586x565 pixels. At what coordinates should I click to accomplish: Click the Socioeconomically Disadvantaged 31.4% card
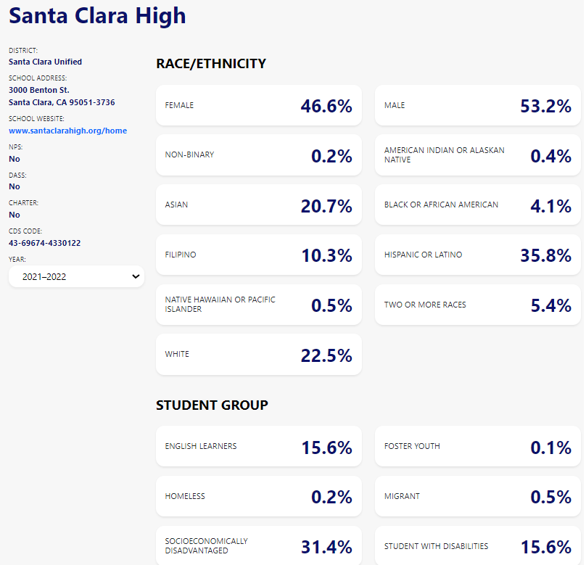(x=258, y=546)
